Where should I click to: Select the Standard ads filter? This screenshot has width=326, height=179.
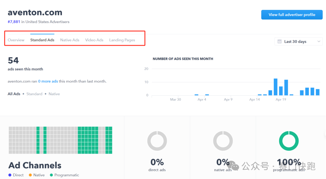(34, 94)
